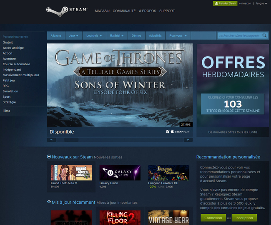271x225 pixels.
Task: Open the Killing Floor 2 thumbnail
Action: [x=120, y=218]
